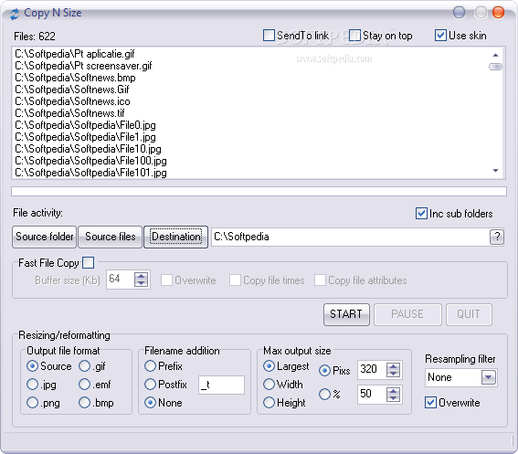This screenshot has height=454, width=518.
Task: Close the Copy N Size window
Action: coord(498,13)
